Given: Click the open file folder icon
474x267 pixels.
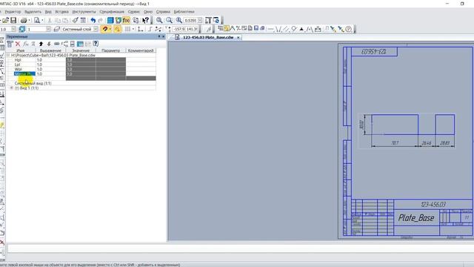Looking at the screenshot, I should pos(5,20).
